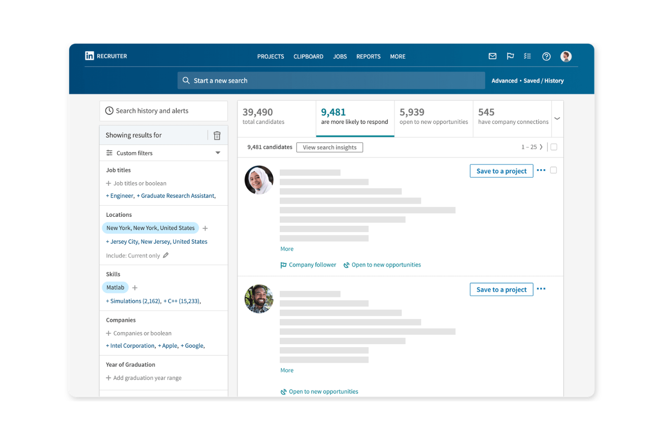Open the messages envelope icon

point(492,56)
